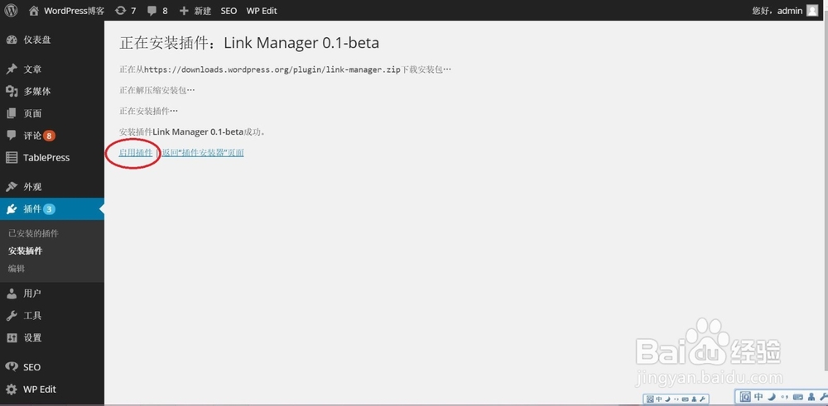This screenshot has width=828, height=406.
Task: Select the 编辑 plugin editor submenu item
Action: click(x=17, y=269)
